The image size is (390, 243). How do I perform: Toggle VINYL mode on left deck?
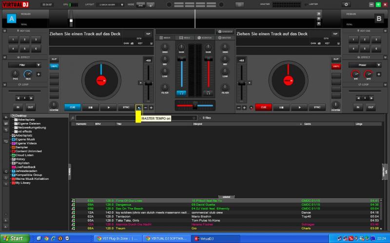pos(54,66)
